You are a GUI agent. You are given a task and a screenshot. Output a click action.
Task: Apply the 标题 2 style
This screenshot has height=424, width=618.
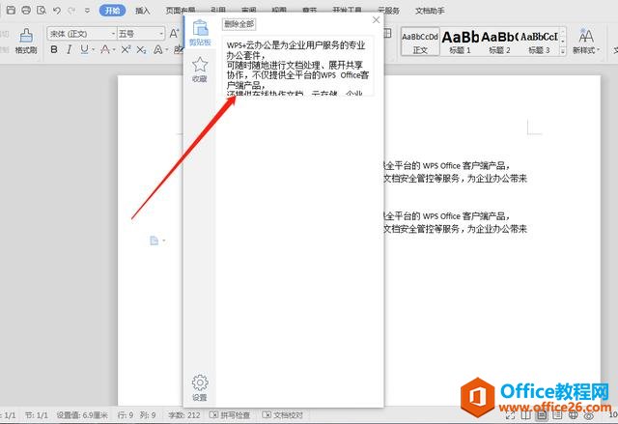[499, 42]
